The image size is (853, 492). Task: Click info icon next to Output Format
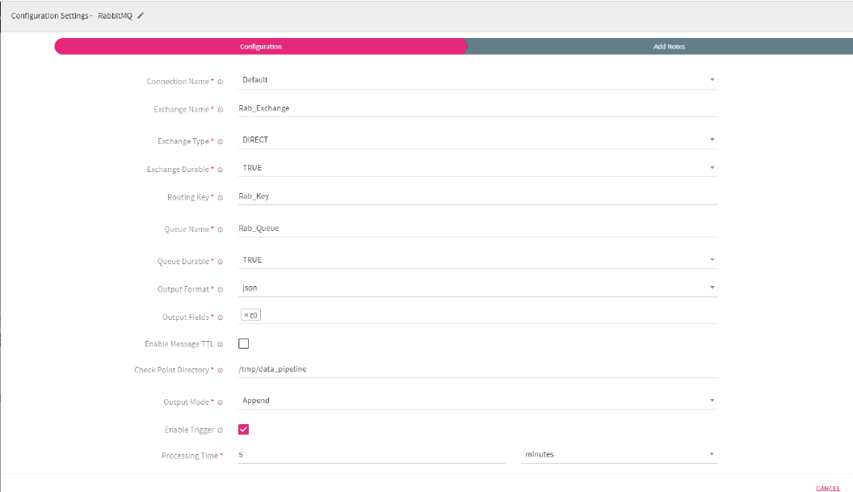pos(221,289)
